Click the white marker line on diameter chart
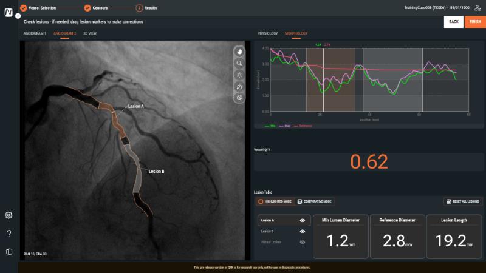Viewport: 486px width, 273px height. pyautogui.click(x=323, y=79)
